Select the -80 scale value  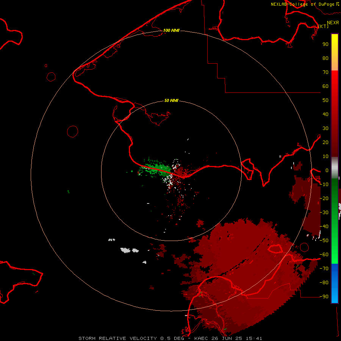324,283
